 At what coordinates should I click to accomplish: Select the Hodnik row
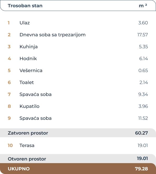pos(78,59)
